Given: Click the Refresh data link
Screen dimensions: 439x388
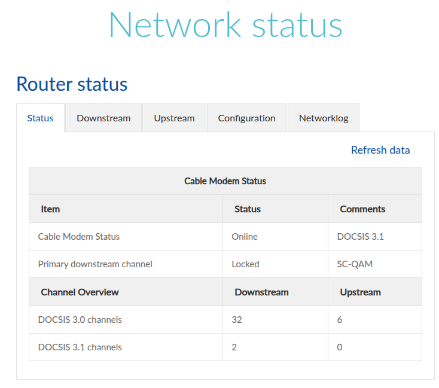Looking at the screenshot, I should 380,150.
